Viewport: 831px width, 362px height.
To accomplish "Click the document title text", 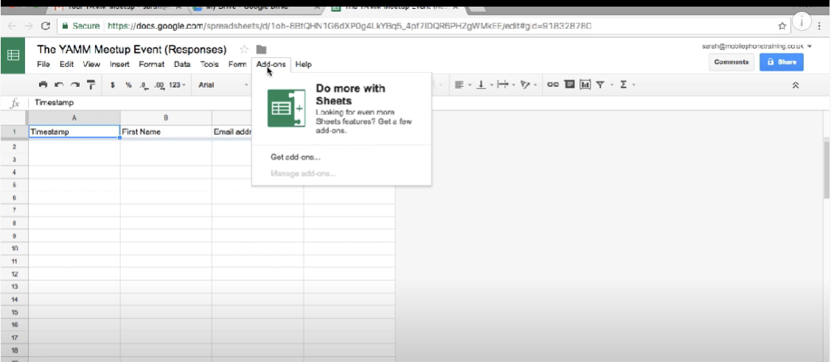I will [131, 50].
